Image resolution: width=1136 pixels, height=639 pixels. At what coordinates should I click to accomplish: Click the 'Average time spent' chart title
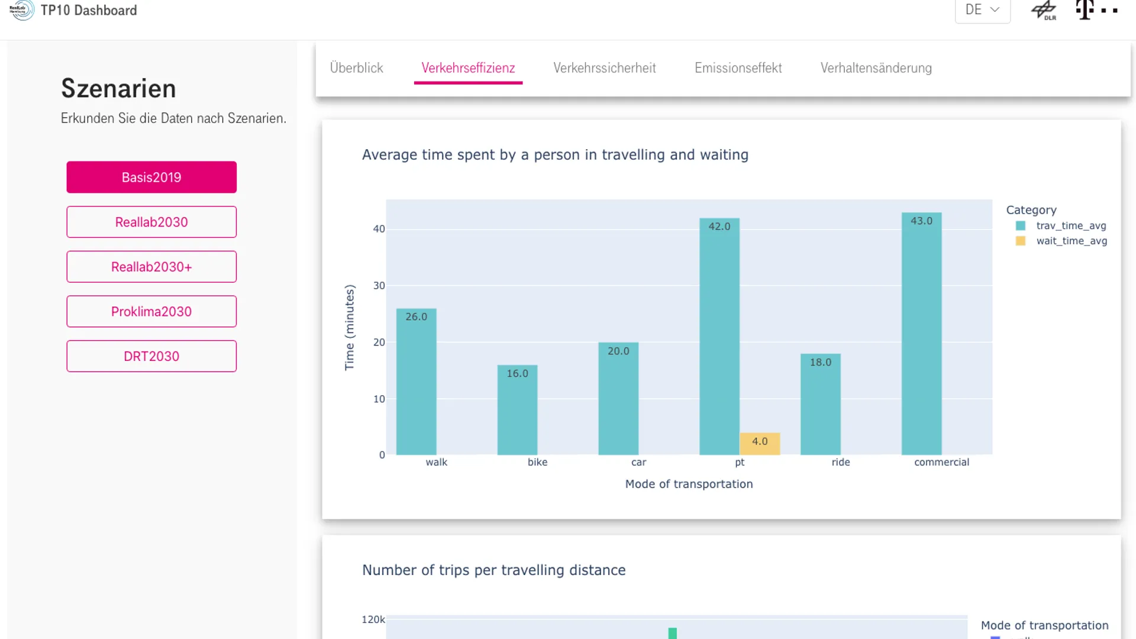555,154
